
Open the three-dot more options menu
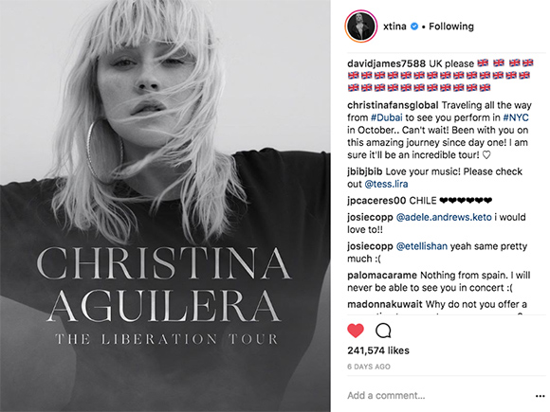541,396
